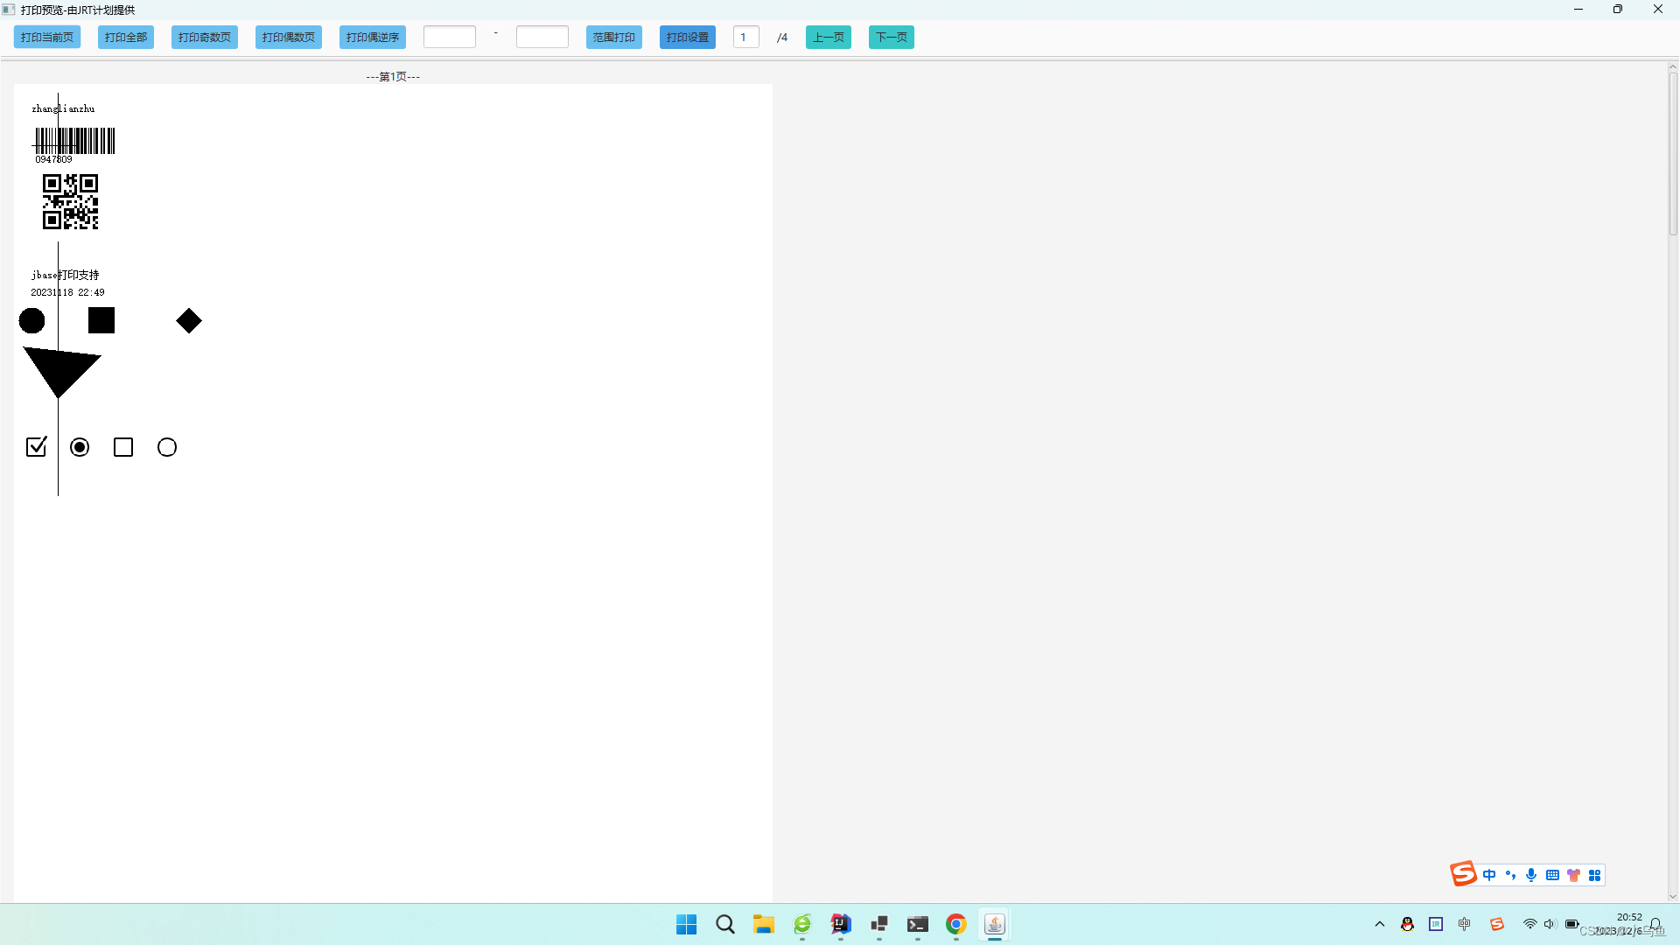Open volume control in tray

1550,924
